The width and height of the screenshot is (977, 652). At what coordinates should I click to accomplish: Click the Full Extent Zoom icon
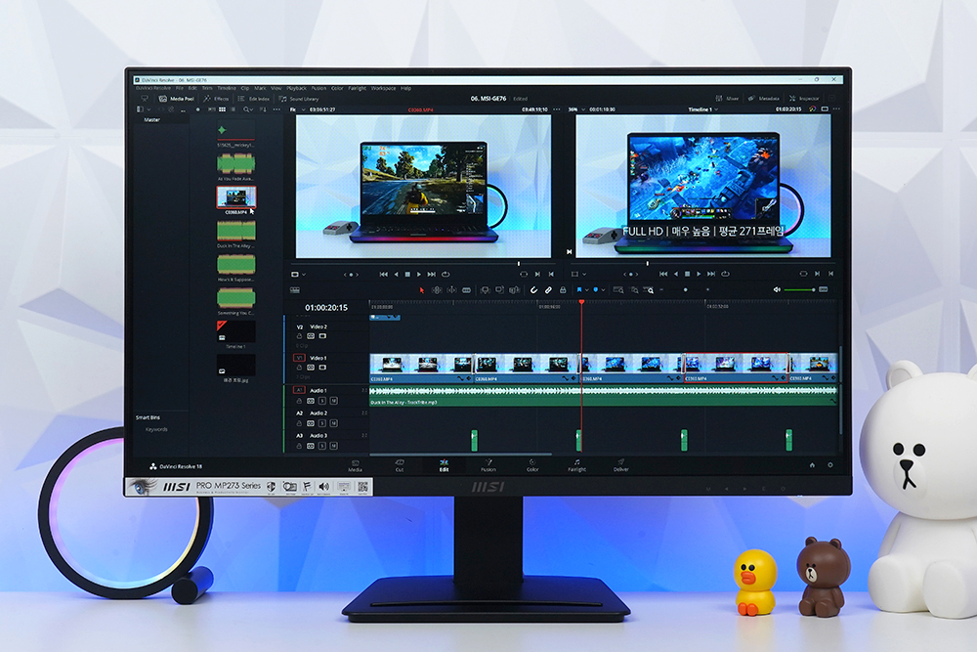pos(618,290)
